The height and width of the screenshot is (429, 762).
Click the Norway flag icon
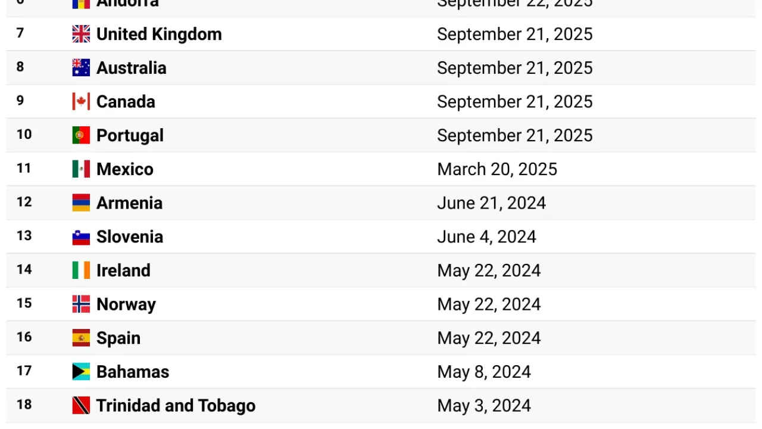81,304
